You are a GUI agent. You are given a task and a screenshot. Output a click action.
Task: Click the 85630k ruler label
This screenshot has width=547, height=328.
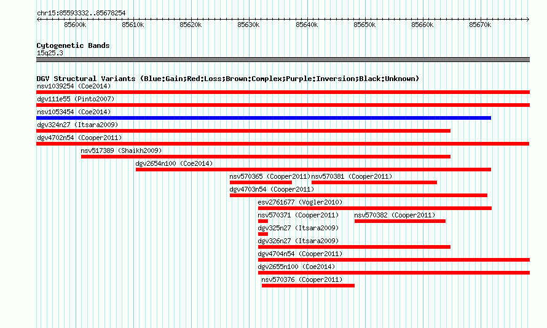point(248,25)
